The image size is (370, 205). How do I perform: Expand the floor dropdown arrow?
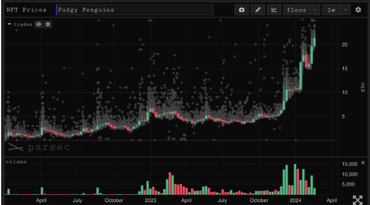pos(315,10)
